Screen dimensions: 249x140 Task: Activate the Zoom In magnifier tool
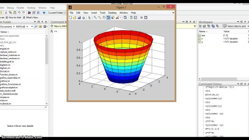click(x=95, y=17)
